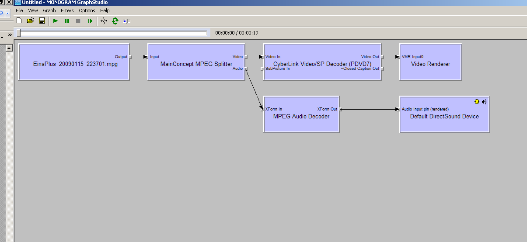Open the Filters menu
This screenshot has height=242, width=527.
coord(67,10)
